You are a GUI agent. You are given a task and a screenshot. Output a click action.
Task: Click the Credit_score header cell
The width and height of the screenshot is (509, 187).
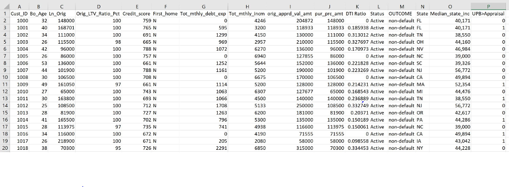click(137, 13)
